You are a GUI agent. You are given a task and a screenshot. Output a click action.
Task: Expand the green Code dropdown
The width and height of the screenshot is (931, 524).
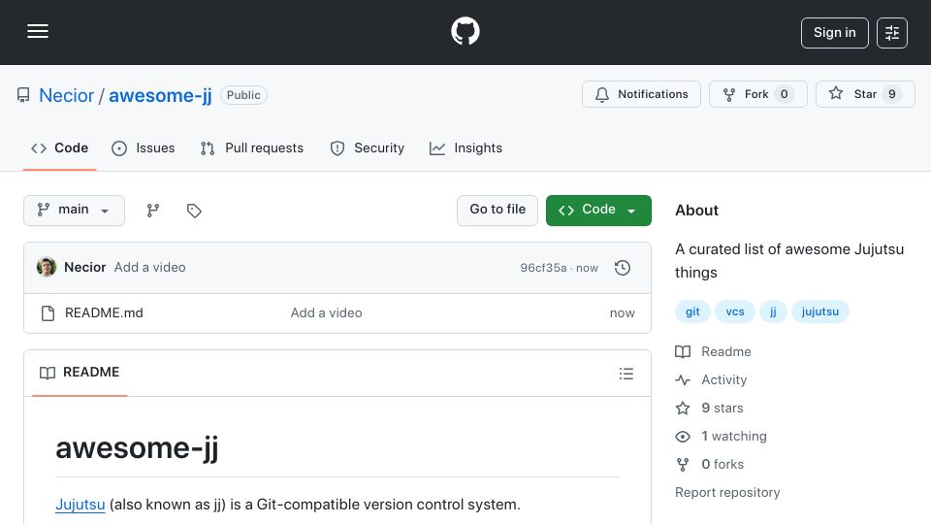click(x=598, y=211)
